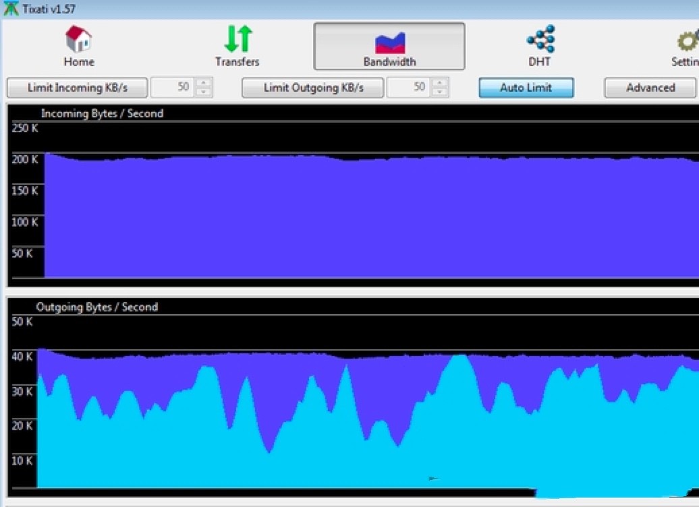Increase incoming limit with up arrow
The width and height of the screenshot is (699, 507).
(204, 82)
